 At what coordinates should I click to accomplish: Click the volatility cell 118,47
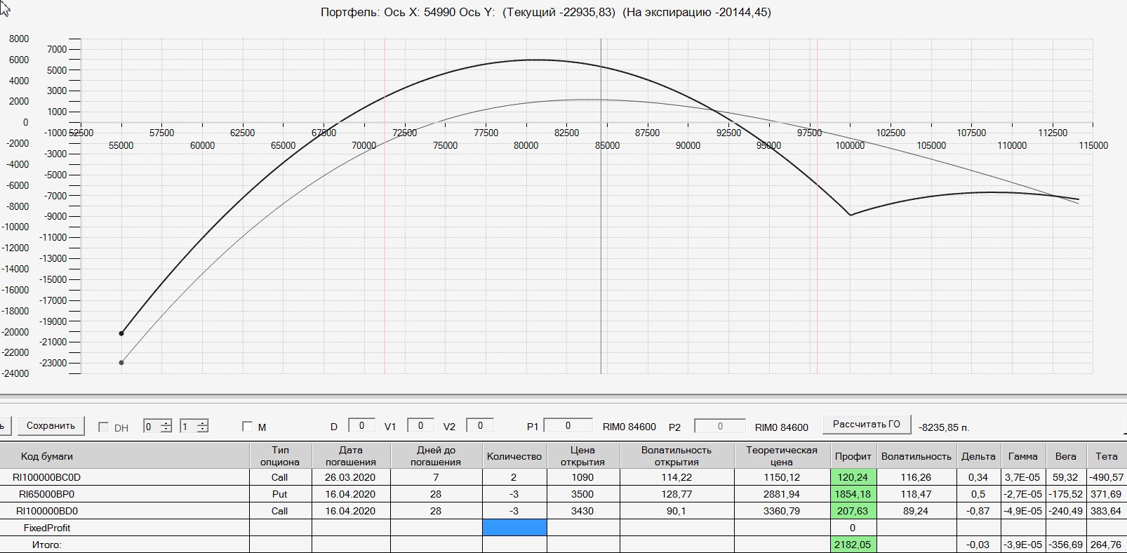[916, 494]
